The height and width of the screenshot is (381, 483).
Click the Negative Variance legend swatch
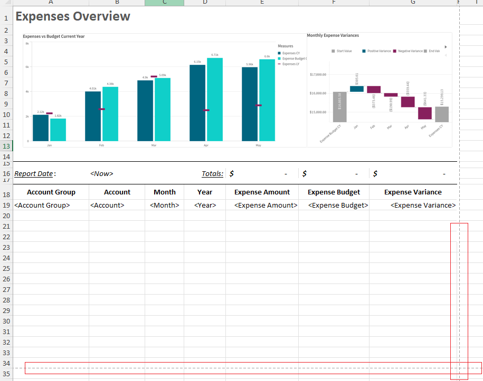coord(395,51)
